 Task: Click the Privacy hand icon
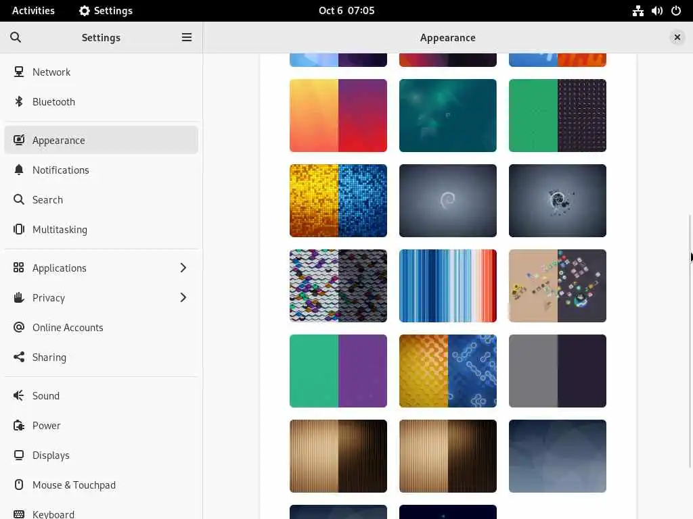pos(18,297)
